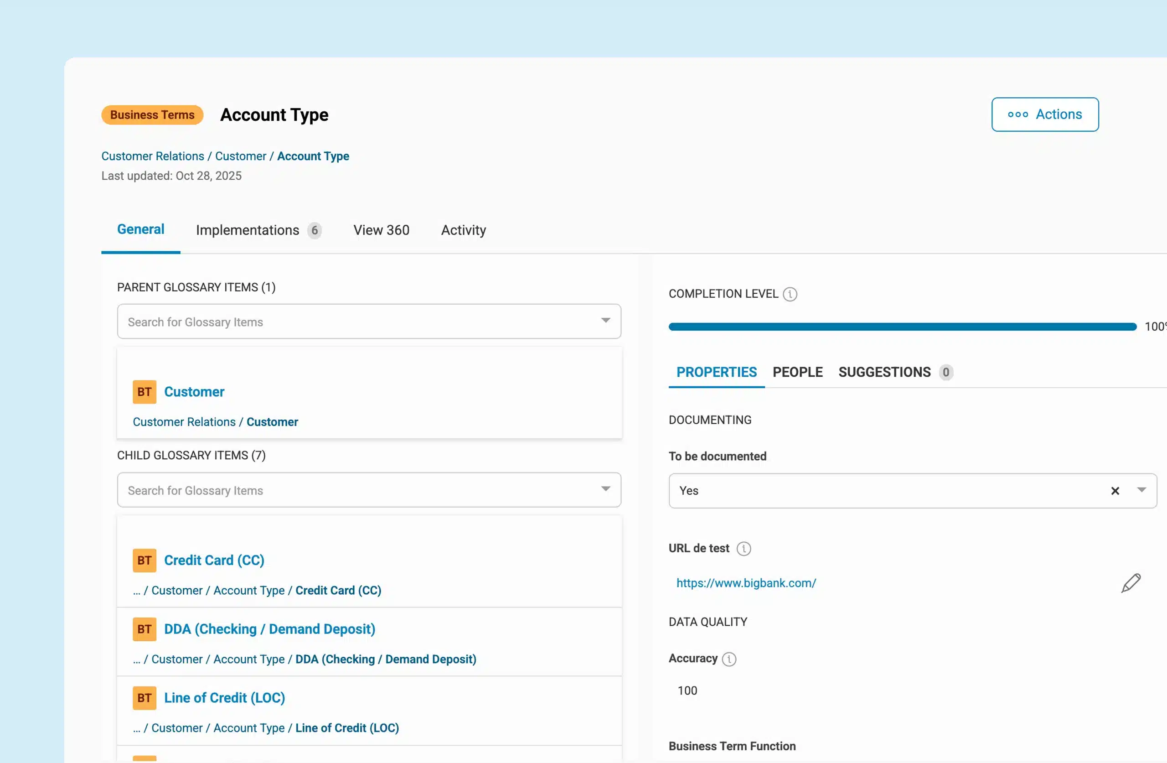Clear the To be documented value

pyautogui.click(x=1115, y=491)
